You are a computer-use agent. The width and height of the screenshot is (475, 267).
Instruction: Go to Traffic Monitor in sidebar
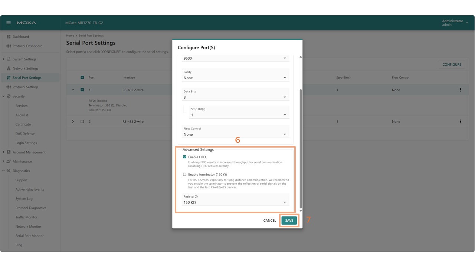click(x=26, y=217)
